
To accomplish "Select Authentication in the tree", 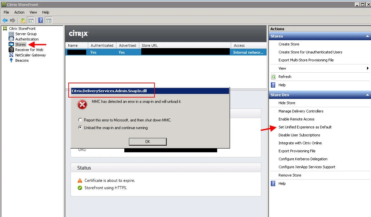I will point(27,39).
